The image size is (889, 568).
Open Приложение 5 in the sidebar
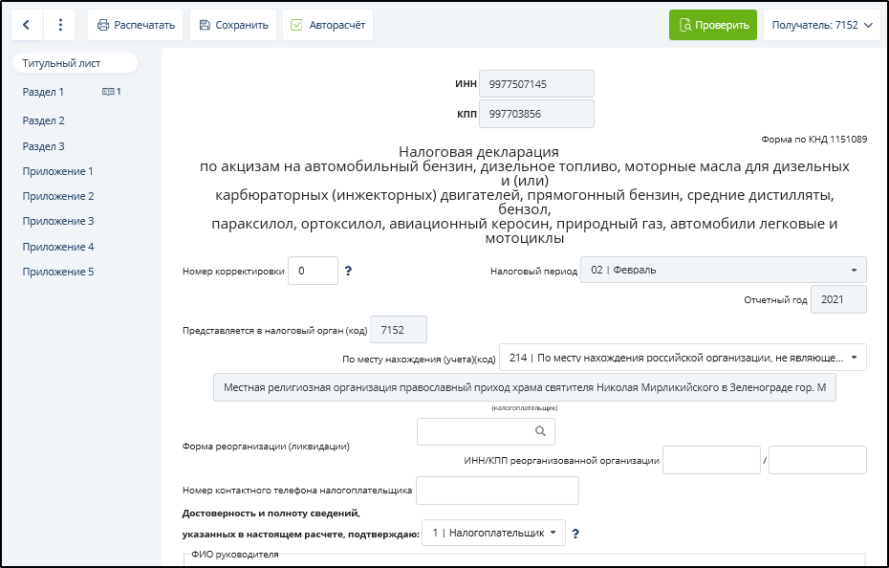(58, 272)
